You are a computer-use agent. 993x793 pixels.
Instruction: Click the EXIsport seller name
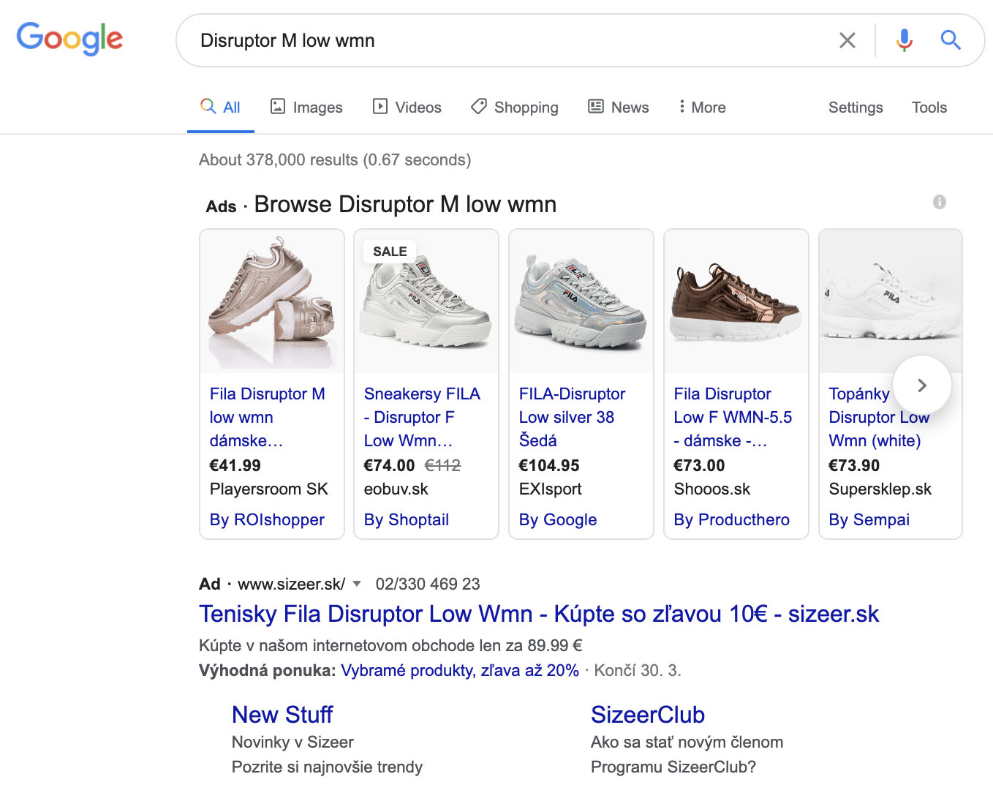pyautogui.click(x=550, y=489)
